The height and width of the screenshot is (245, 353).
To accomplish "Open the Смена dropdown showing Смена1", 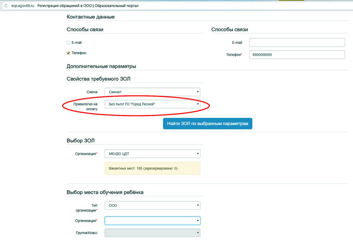I will point(152,92).
